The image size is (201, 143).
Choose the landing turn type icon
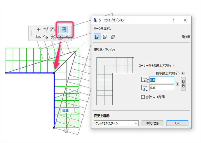click(97, 37)
